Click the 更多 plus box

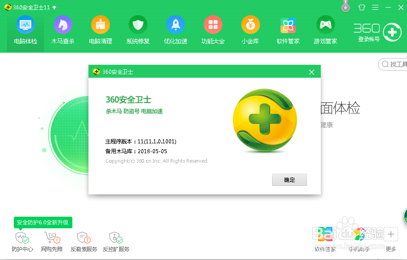click(391, 234)
